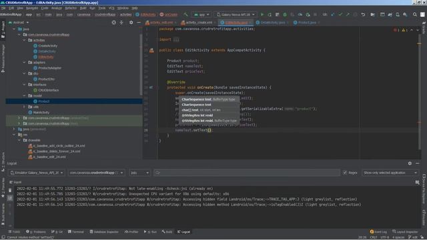Click the Git commit checkmark icon
The height and width of the screenshot is (240, 427).
point(340,15)
